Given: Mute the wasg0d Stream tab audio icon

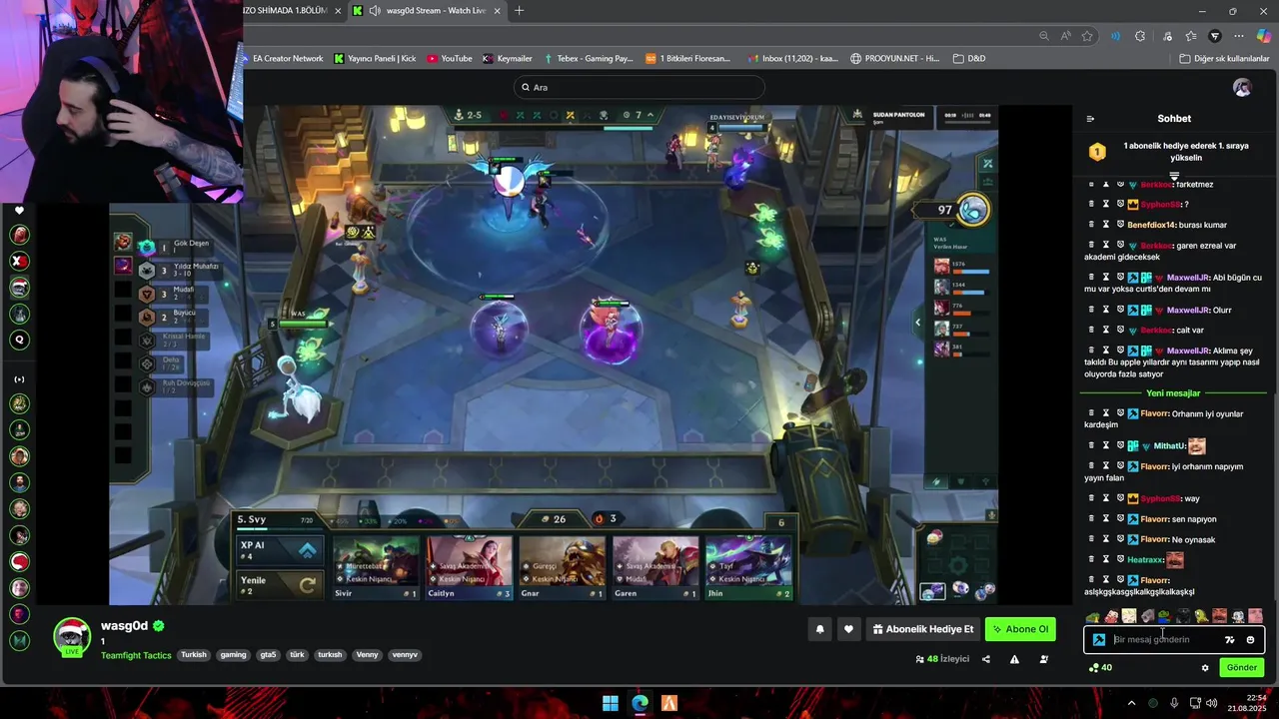Looking at the screenshot, I should (375, 10).
